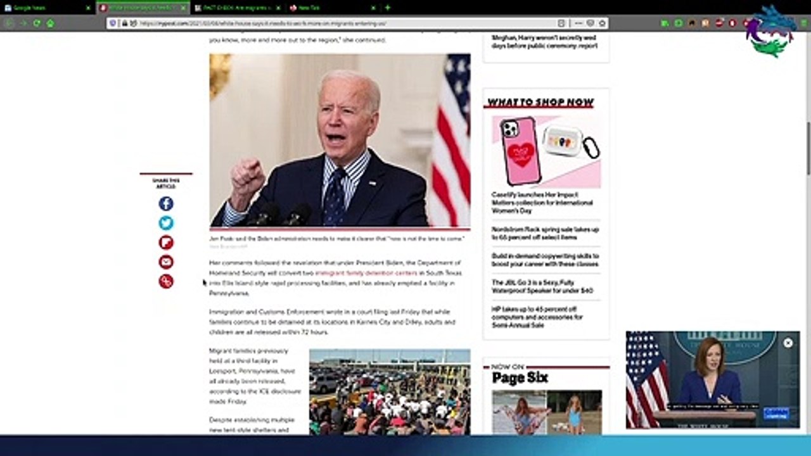Click the Biden speaking photo
Image resolution: width=811 pixels, height=456 pixels.
(340, 140)
